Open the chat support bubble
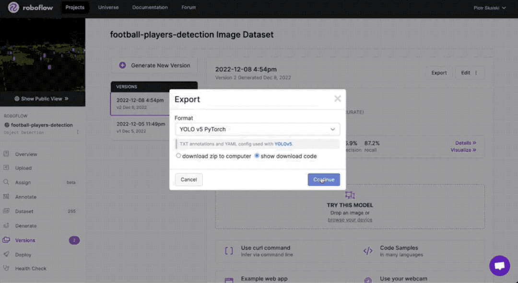 tap(499, 266)
